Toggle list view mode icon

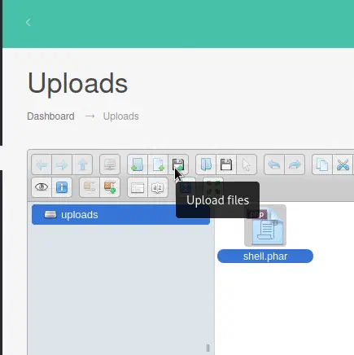(138, 187)
